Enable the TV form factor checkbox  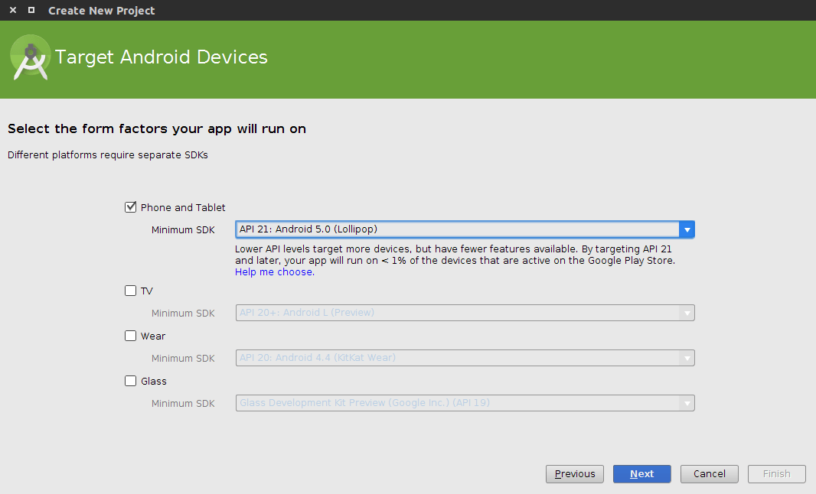pos(131,291)
